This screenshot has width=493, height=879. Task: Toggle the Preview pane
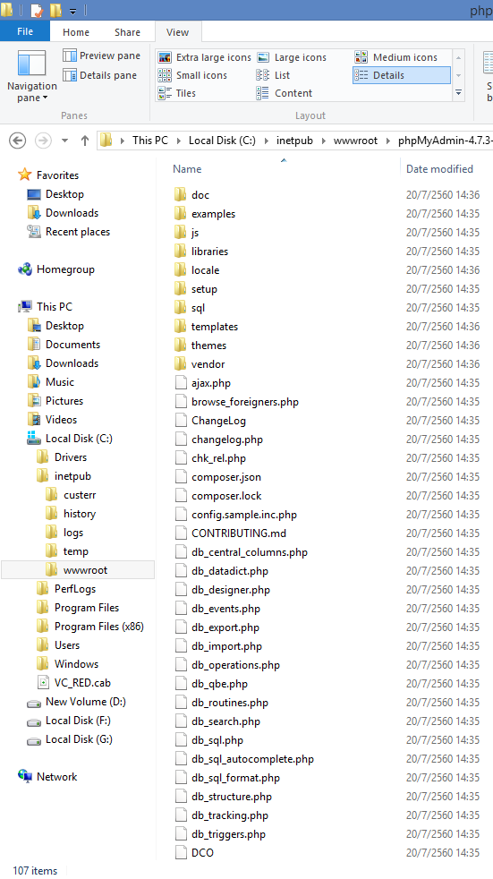[x=101, y=55]
